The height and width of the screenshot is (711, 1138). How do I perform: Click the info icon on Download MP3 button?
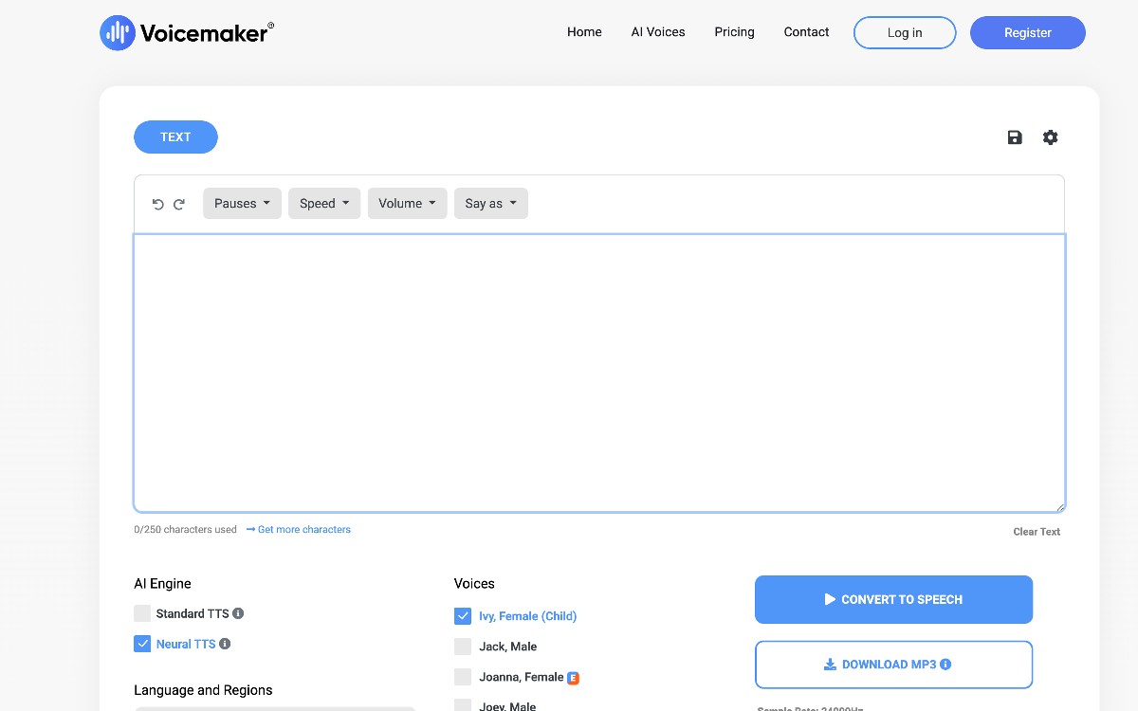[x=944, y=664]
